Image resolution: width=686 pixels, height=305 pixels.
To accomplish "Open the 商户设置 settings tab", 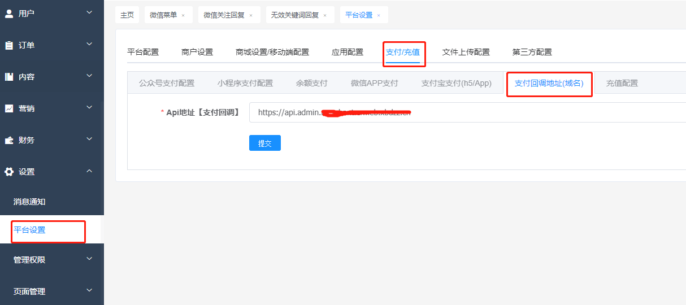I will point(197,52).
